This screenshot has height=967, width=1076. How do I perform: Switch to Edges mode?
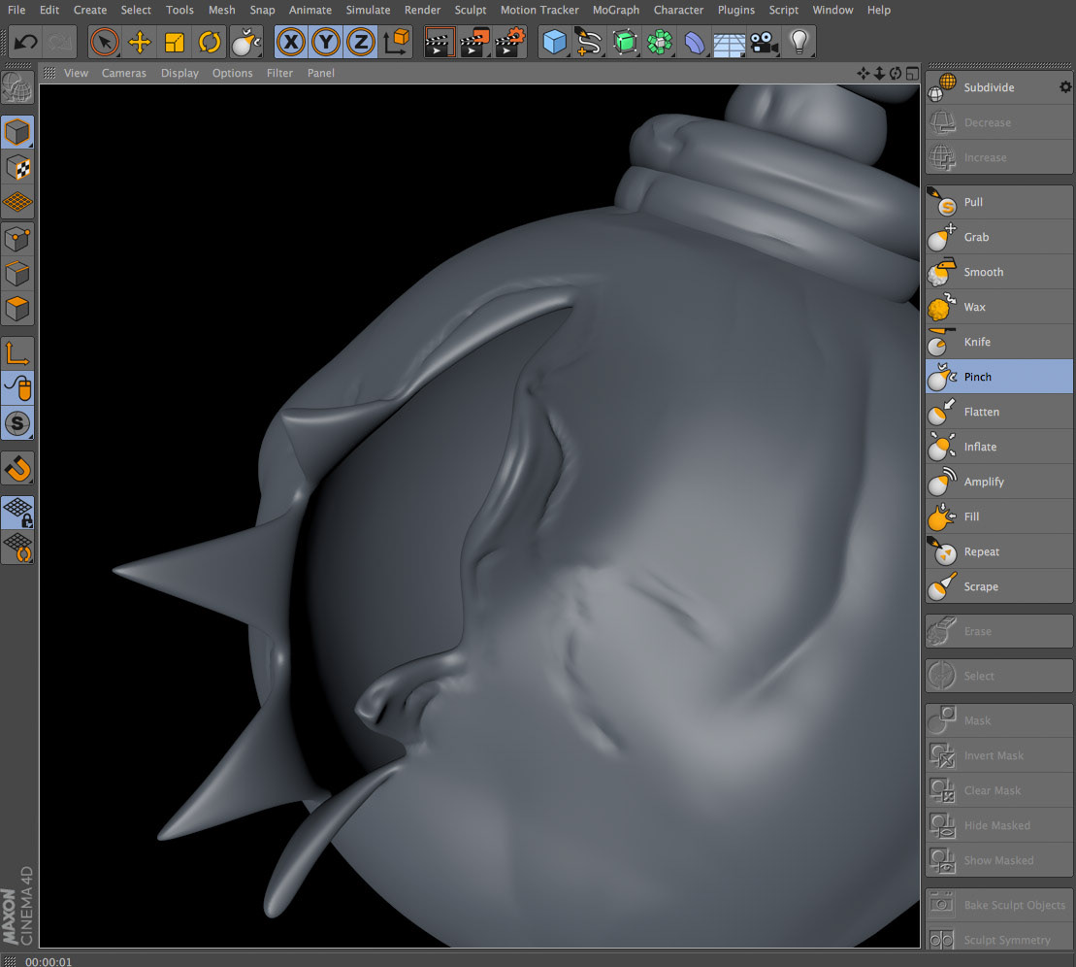click(17, 274)
